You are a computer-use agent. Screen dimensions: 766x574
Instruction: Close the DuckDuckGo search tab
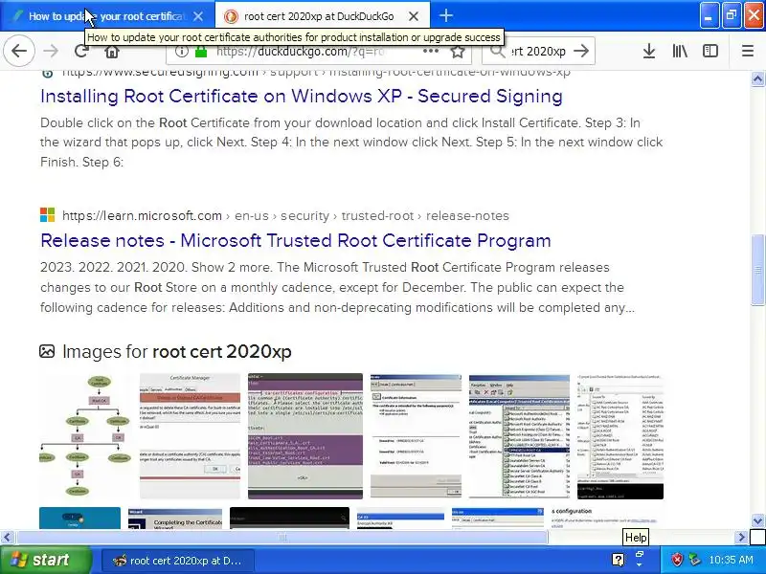[414, 16]
